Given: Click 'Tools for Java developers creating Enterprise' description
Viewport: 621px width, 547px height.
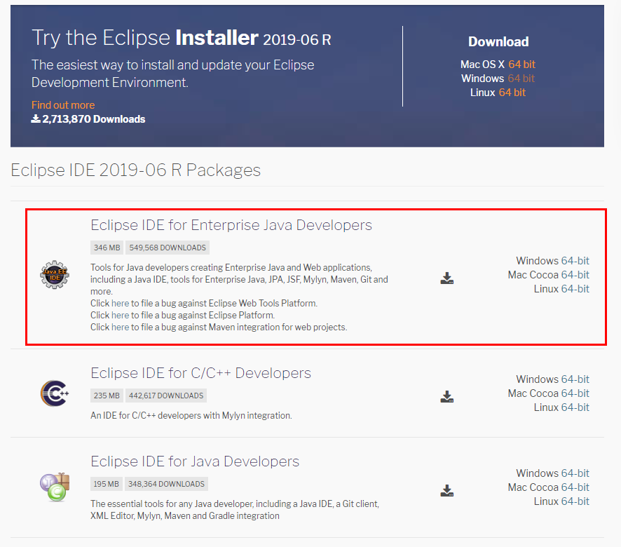Looking at the screenshot, I should 239,279.
